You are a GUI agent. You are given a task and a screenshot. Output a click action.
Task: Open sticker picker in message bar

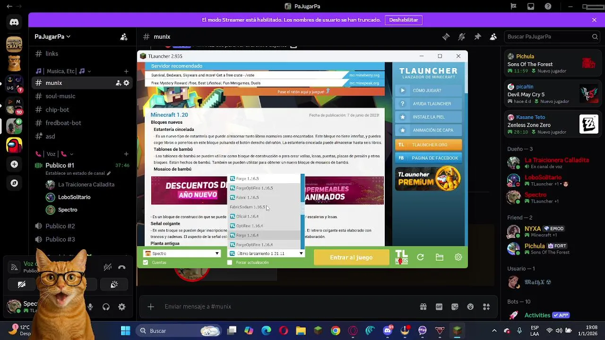[455, 306]
